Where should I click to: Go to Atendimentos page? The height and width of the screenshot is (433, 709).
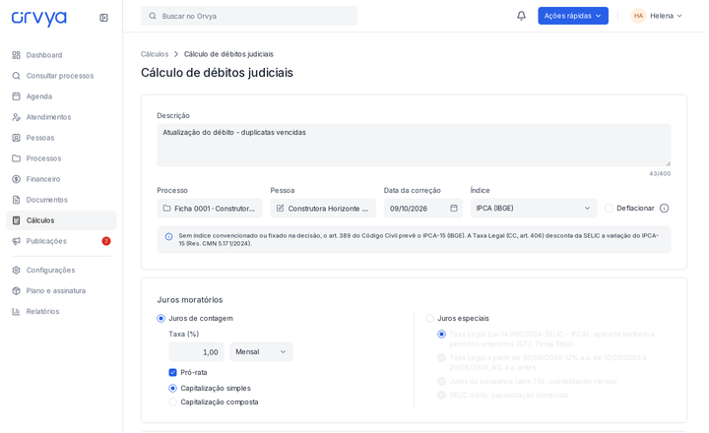pos(61,117)
